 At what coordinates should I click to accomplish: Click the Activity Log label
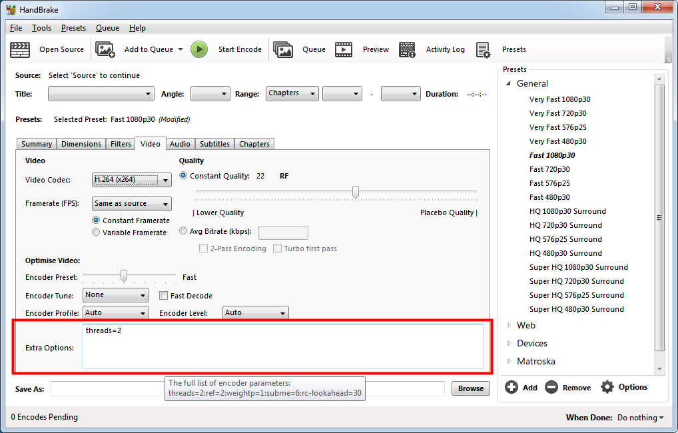pyautogui.click(x=446, y=49)
